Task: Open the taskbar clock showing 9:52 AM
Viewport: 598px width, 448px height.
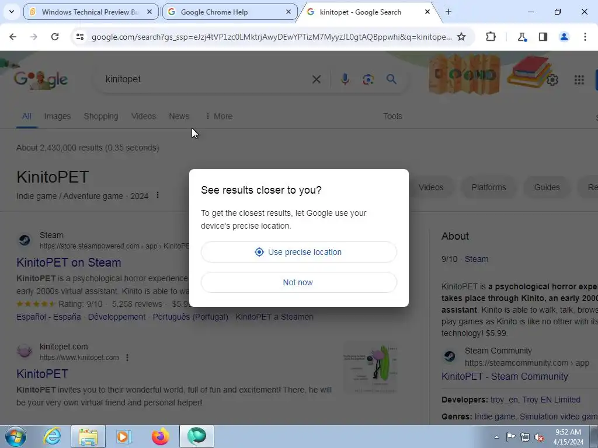Action: point(568,437)
